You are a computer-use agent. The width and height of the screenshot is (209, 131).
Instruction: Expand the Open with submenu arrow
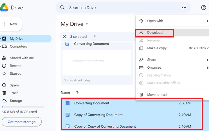click(x=208, y=21)
